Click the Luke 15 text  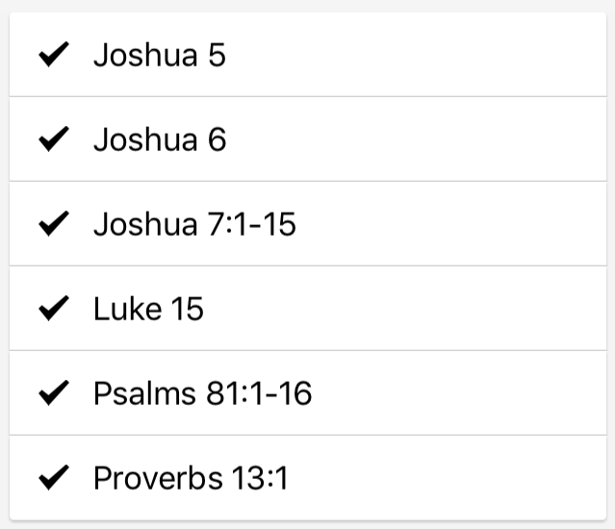148,309
